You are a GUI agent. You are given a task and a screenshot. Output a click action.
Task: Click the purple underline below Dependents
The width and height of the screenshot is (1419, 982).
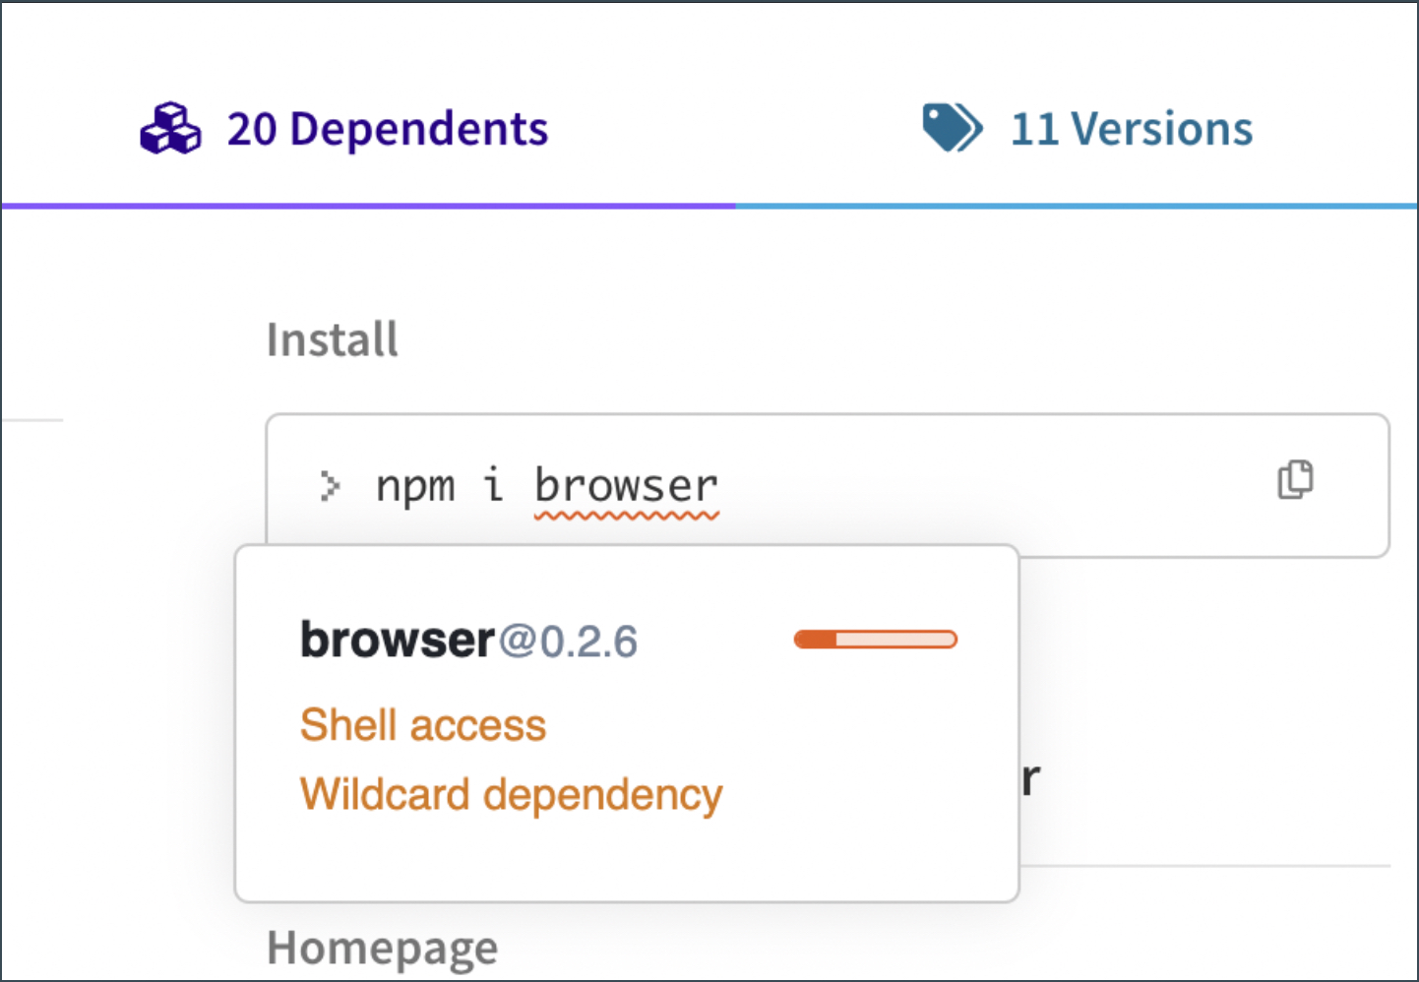pos(368,206)
